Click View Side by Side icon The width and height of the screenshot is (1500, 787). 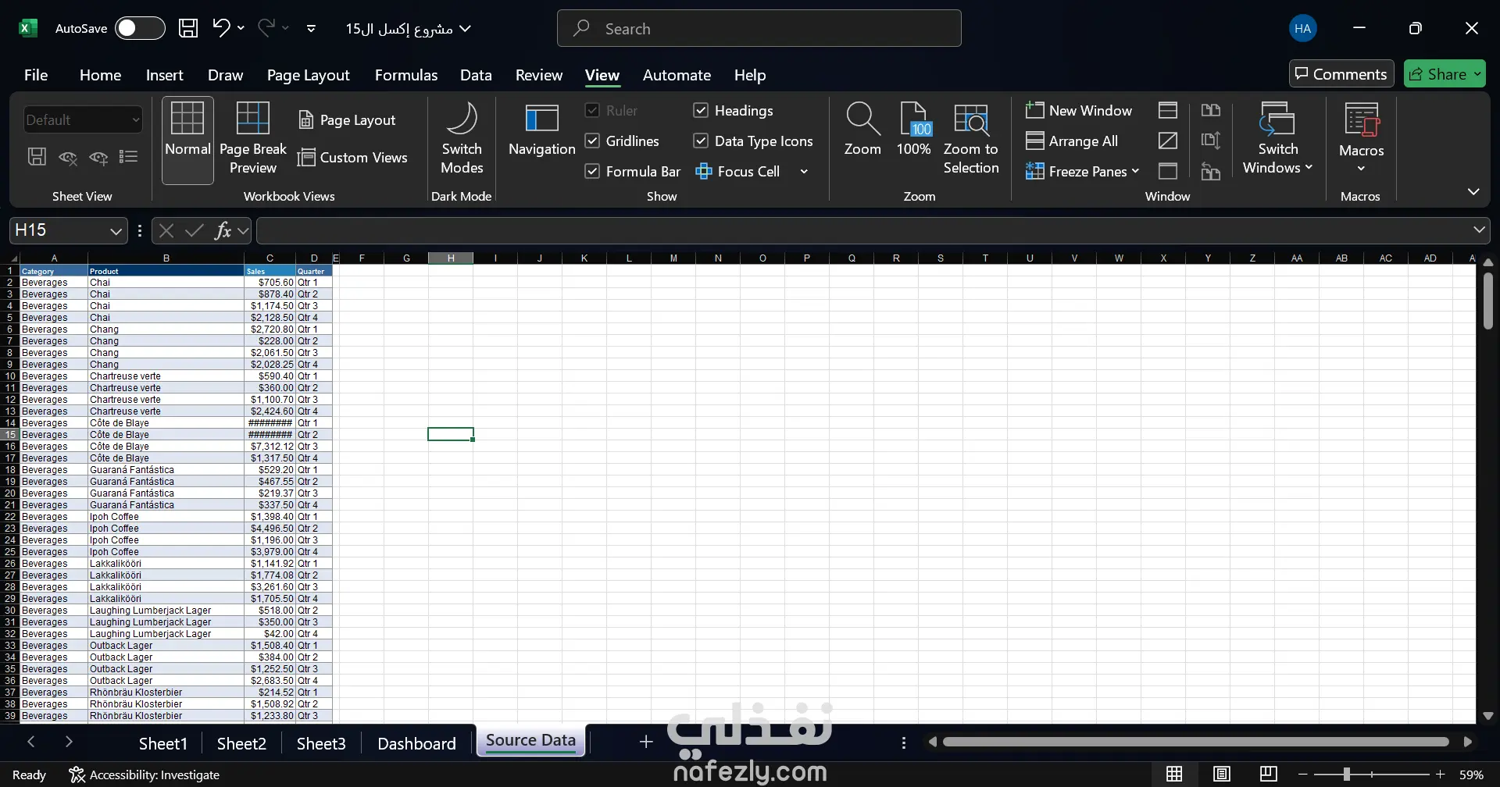click(x=1211, y=111)
